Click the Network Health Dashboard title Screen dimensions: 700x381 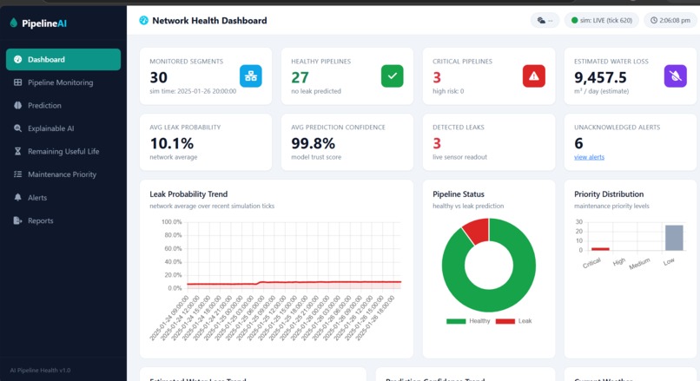tap(209, 21)
